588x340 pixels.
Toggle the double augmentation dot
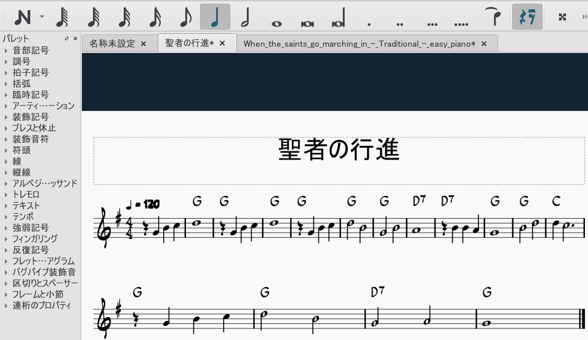coord(400,25)
